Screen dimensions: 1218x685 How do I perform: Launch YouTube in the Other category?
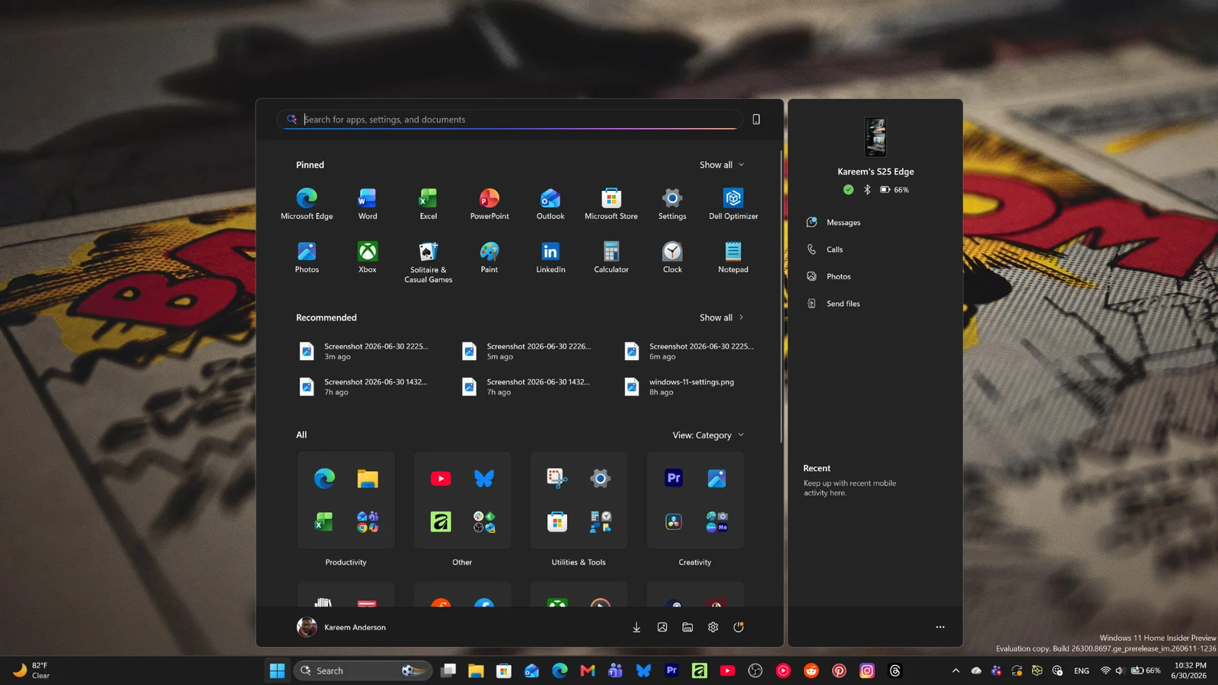pos(441,478)
